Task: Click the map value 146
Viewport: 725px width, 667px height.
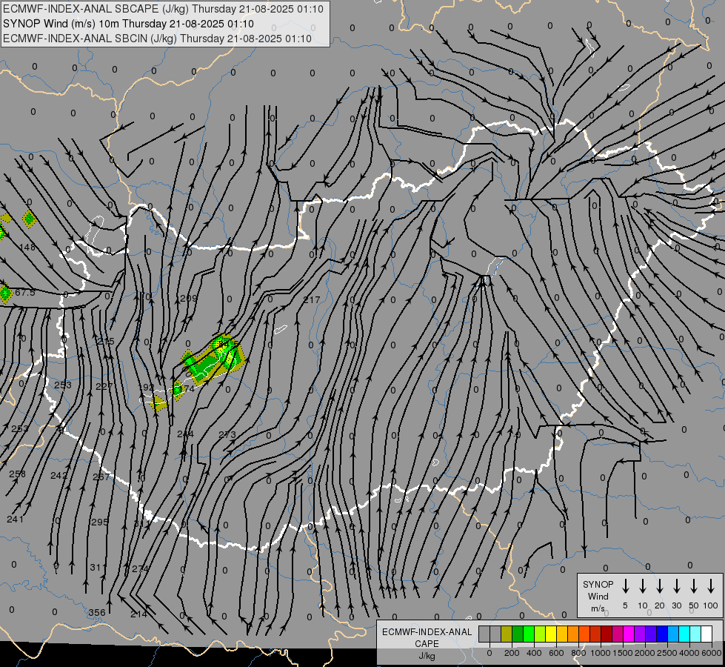Action: point(27,248)
